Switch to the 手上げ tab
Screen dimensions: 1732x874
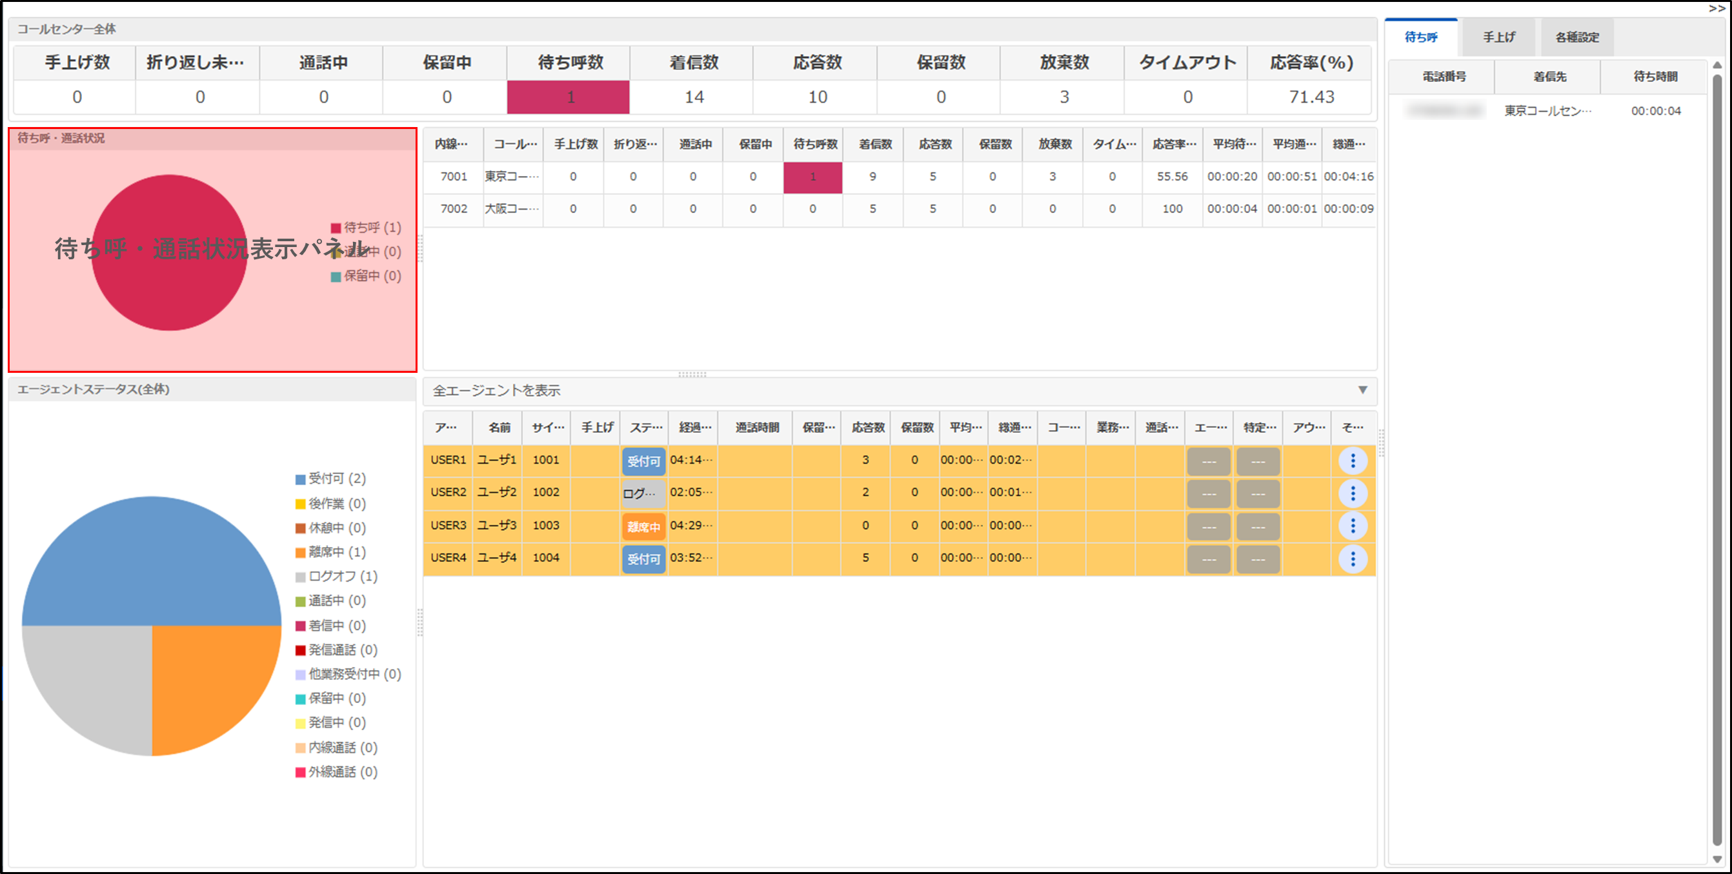[x=1498, y=37]
